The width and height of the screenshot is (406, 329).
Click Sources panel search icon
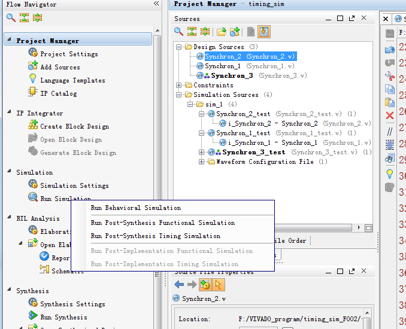[x=178, y=32]
